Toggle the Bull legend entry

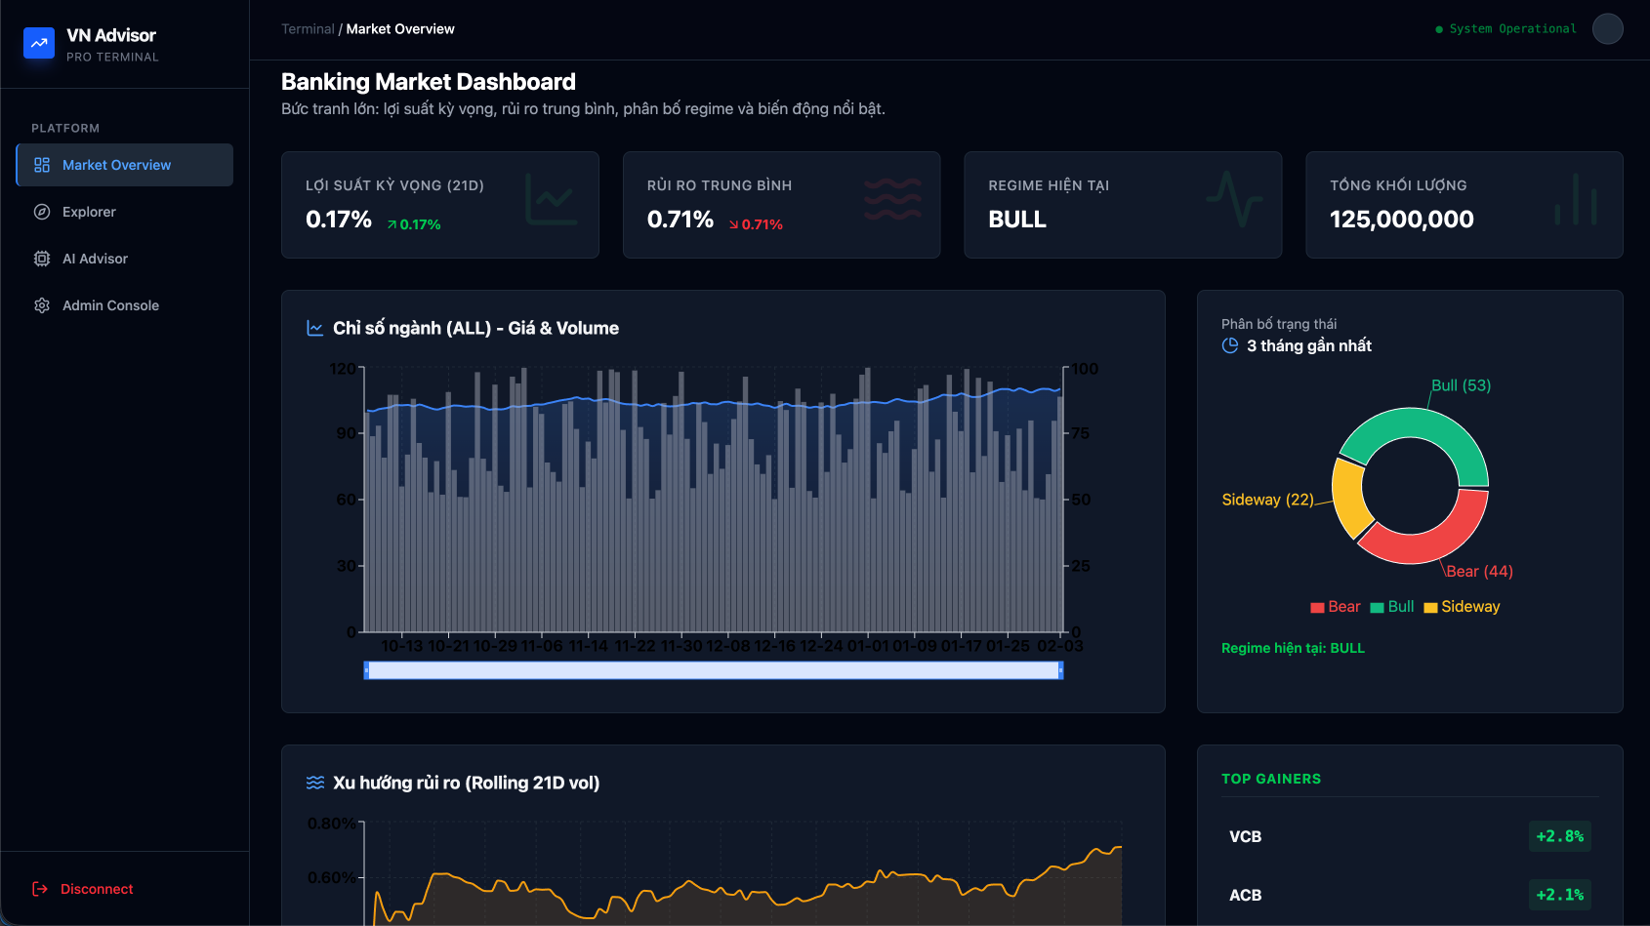(x=1392, y=607)
